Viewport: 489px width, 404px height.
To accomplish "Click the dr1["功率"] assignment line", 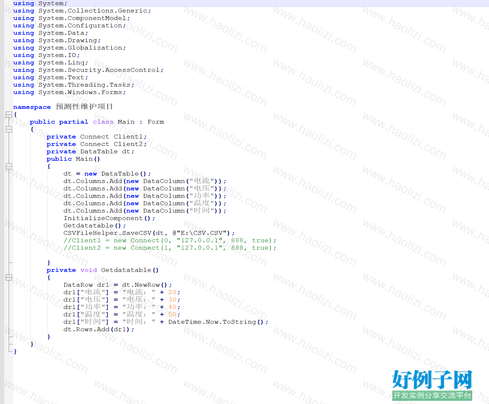I will pyautogui.click(x=122, y=307).
